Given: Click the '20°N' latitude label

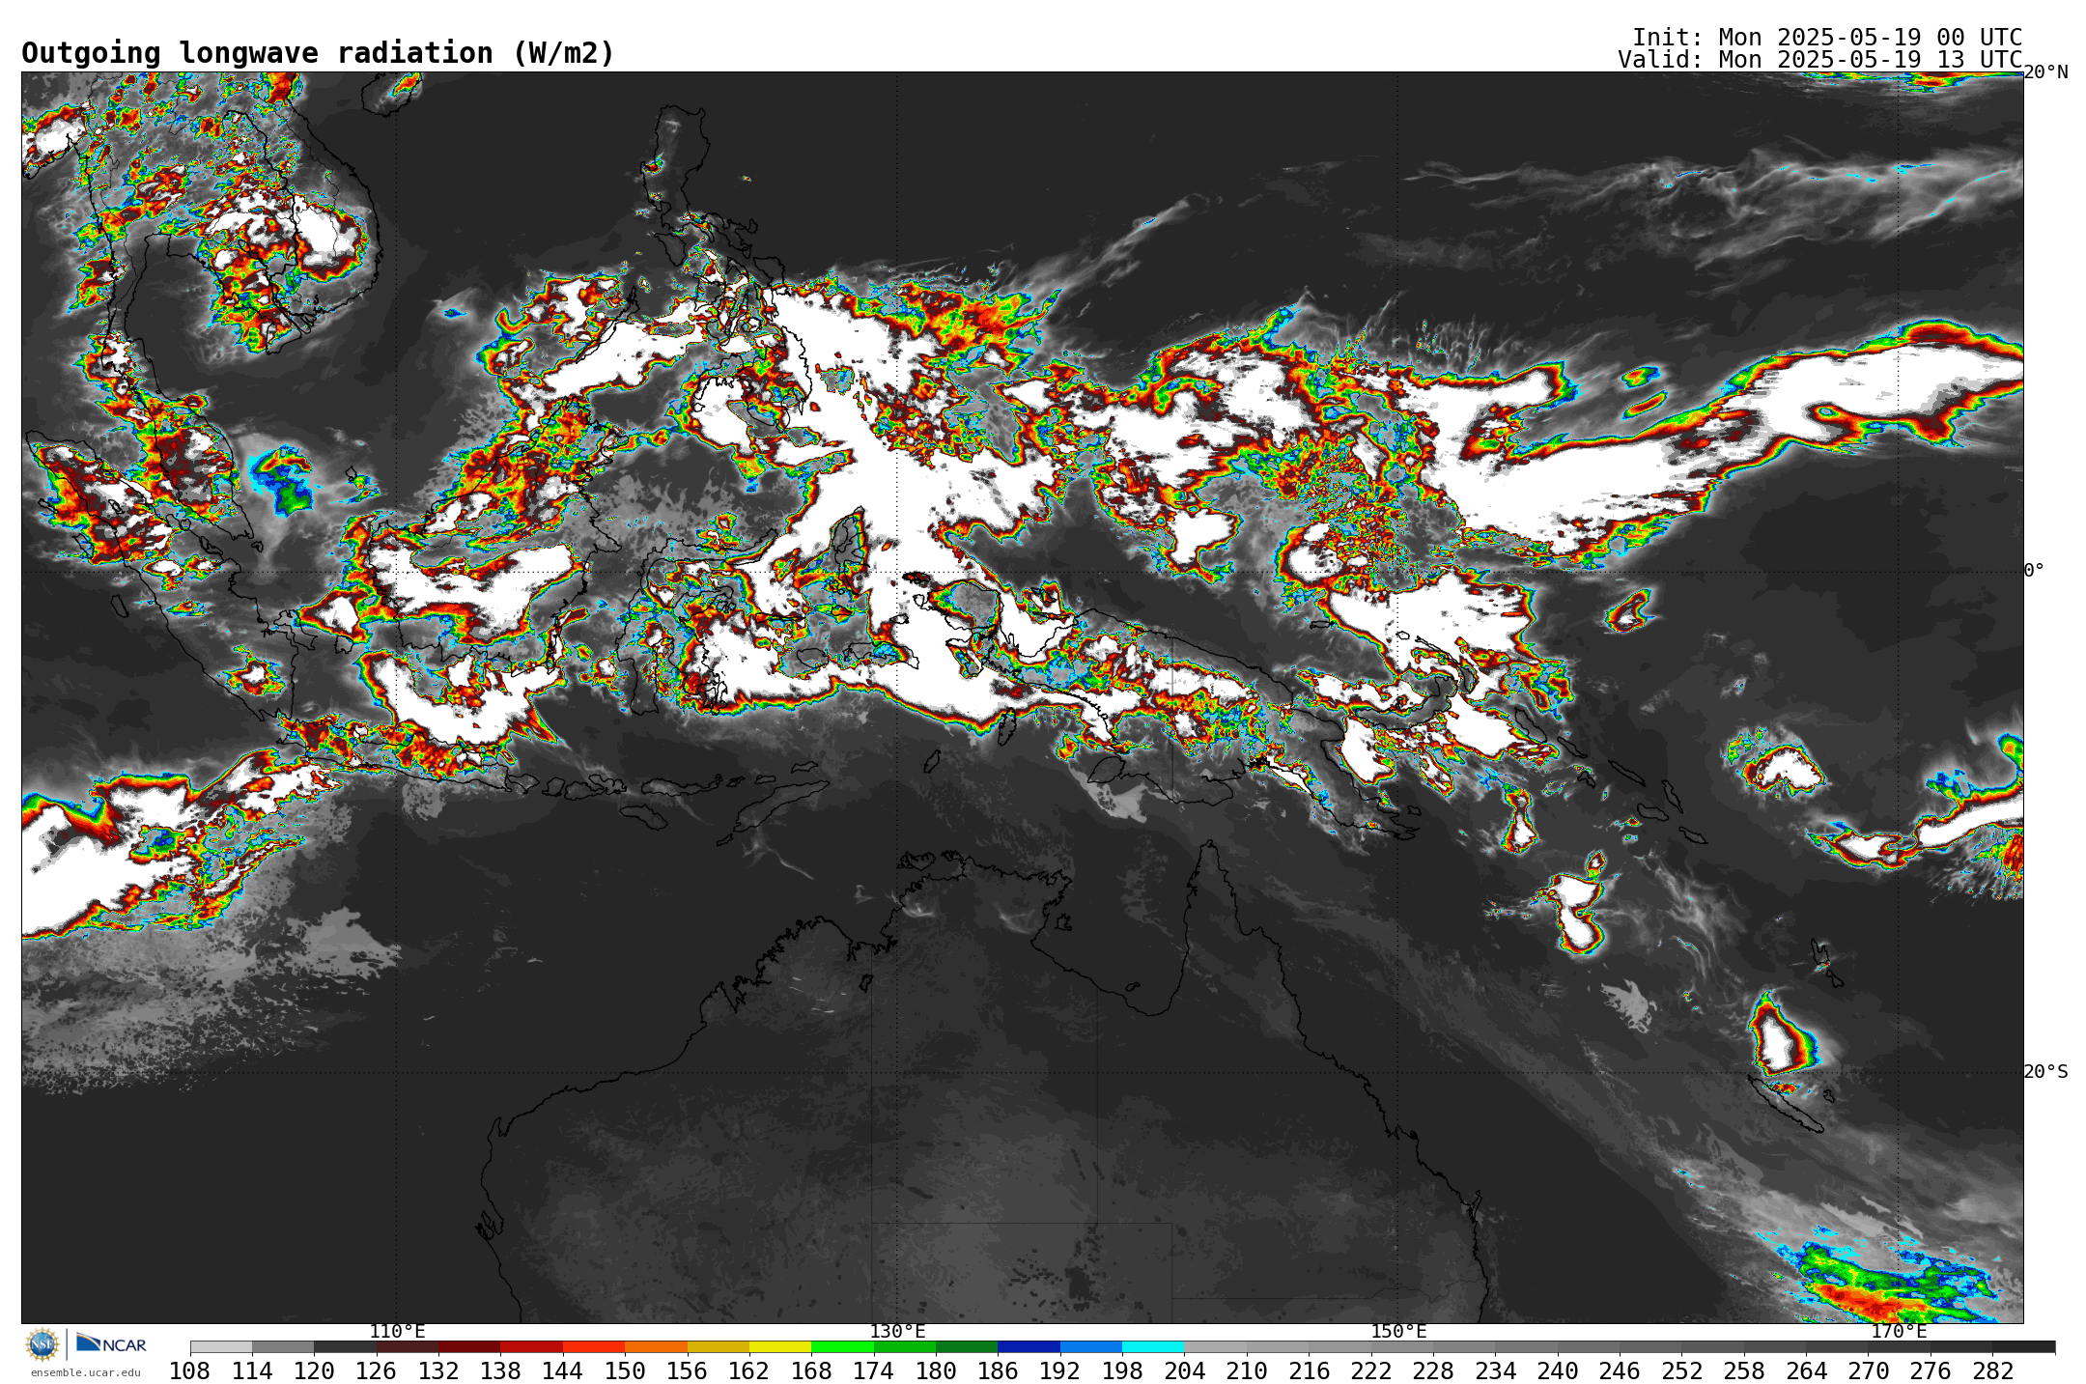Looking at the screenshot, I should point(2045,72).
